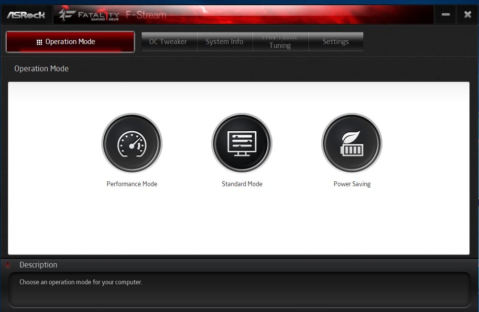Click the grid icon beside Operation Mode
This screenshot has width=479, height=312.
pyautogui.click(x=39, y=42)
